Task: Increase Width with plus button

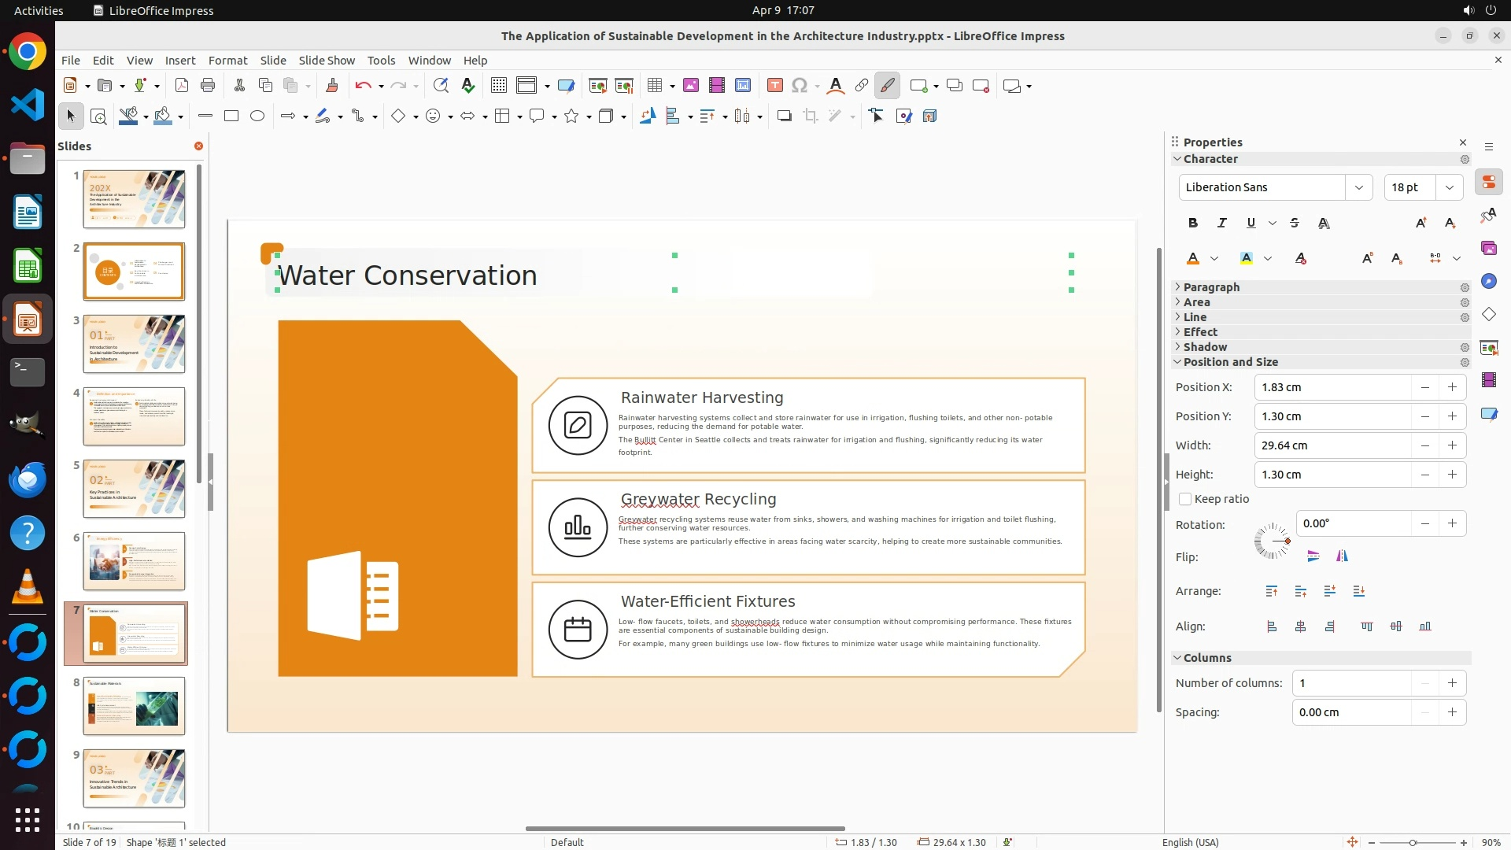Action: click(x=1452, y=445)
